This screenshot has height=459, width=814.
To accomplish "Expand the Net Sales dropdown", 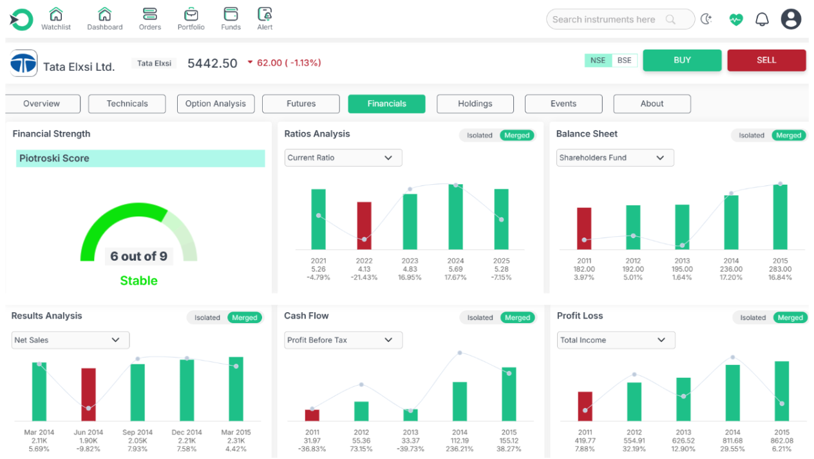I will (x=70, y=340).
